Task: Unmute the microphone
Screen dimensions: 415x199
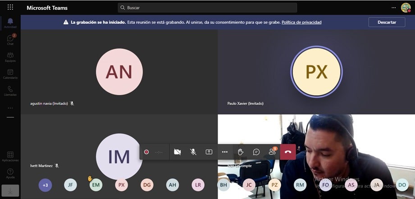Action: coord(193,152)
